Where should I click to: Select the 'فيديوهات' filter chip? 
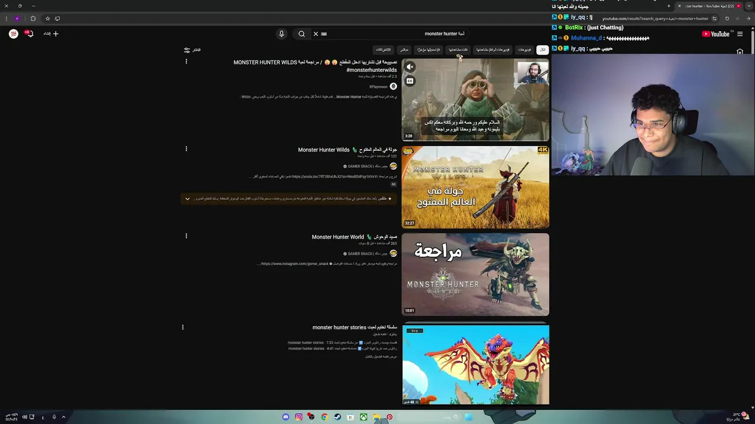pos(524,49)
